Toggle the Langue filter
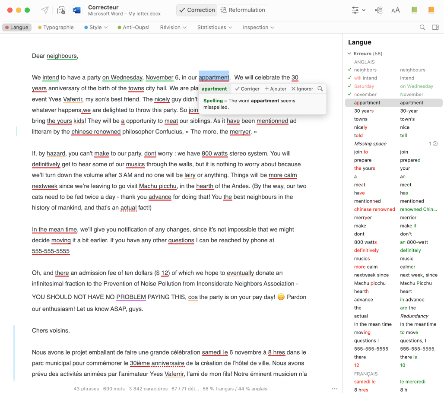The image size is (444, 393). coord(17,27)
